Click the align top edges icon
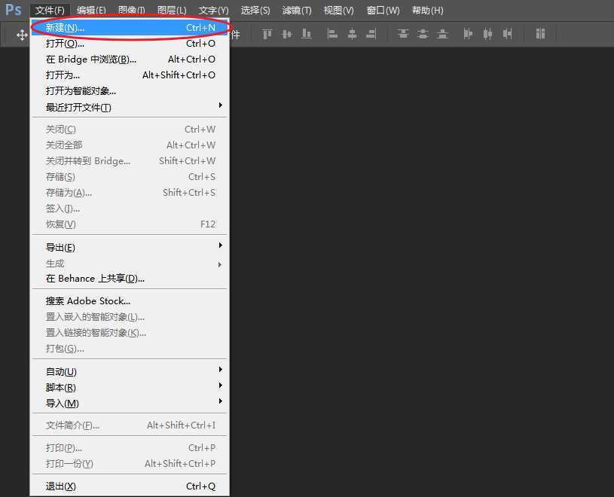Screen dimensions: 614x497 265,35
